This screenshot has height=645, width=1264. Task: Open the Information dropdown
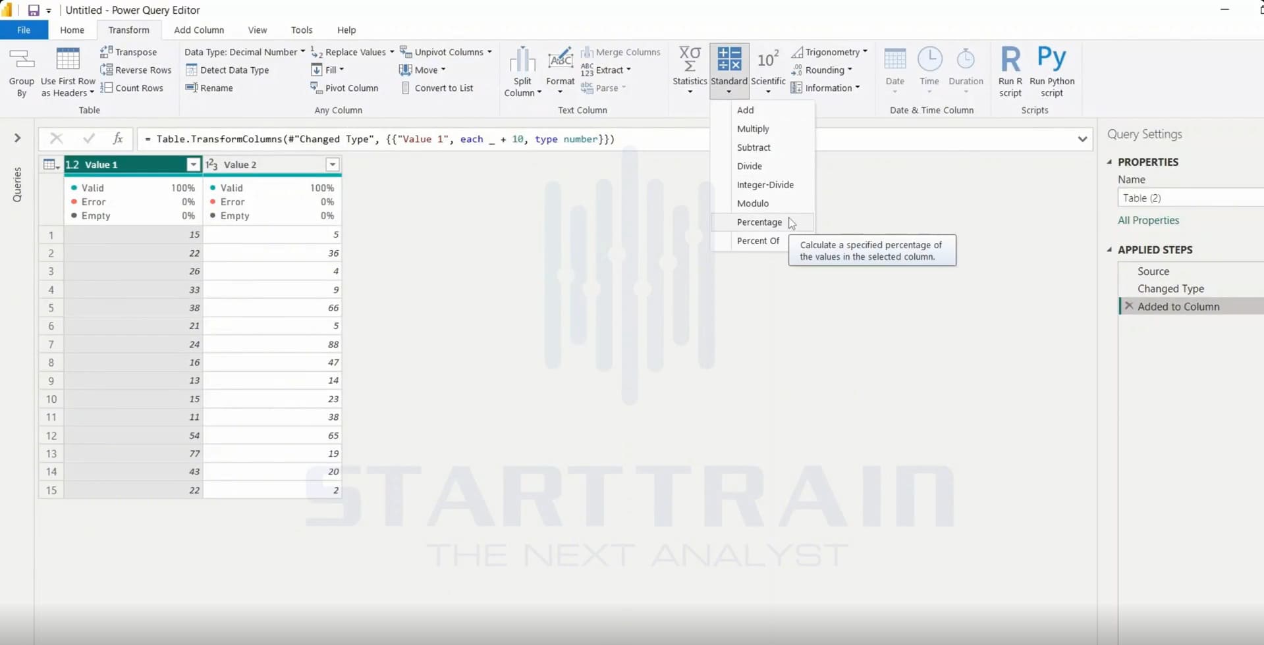(x=825, y=88)
